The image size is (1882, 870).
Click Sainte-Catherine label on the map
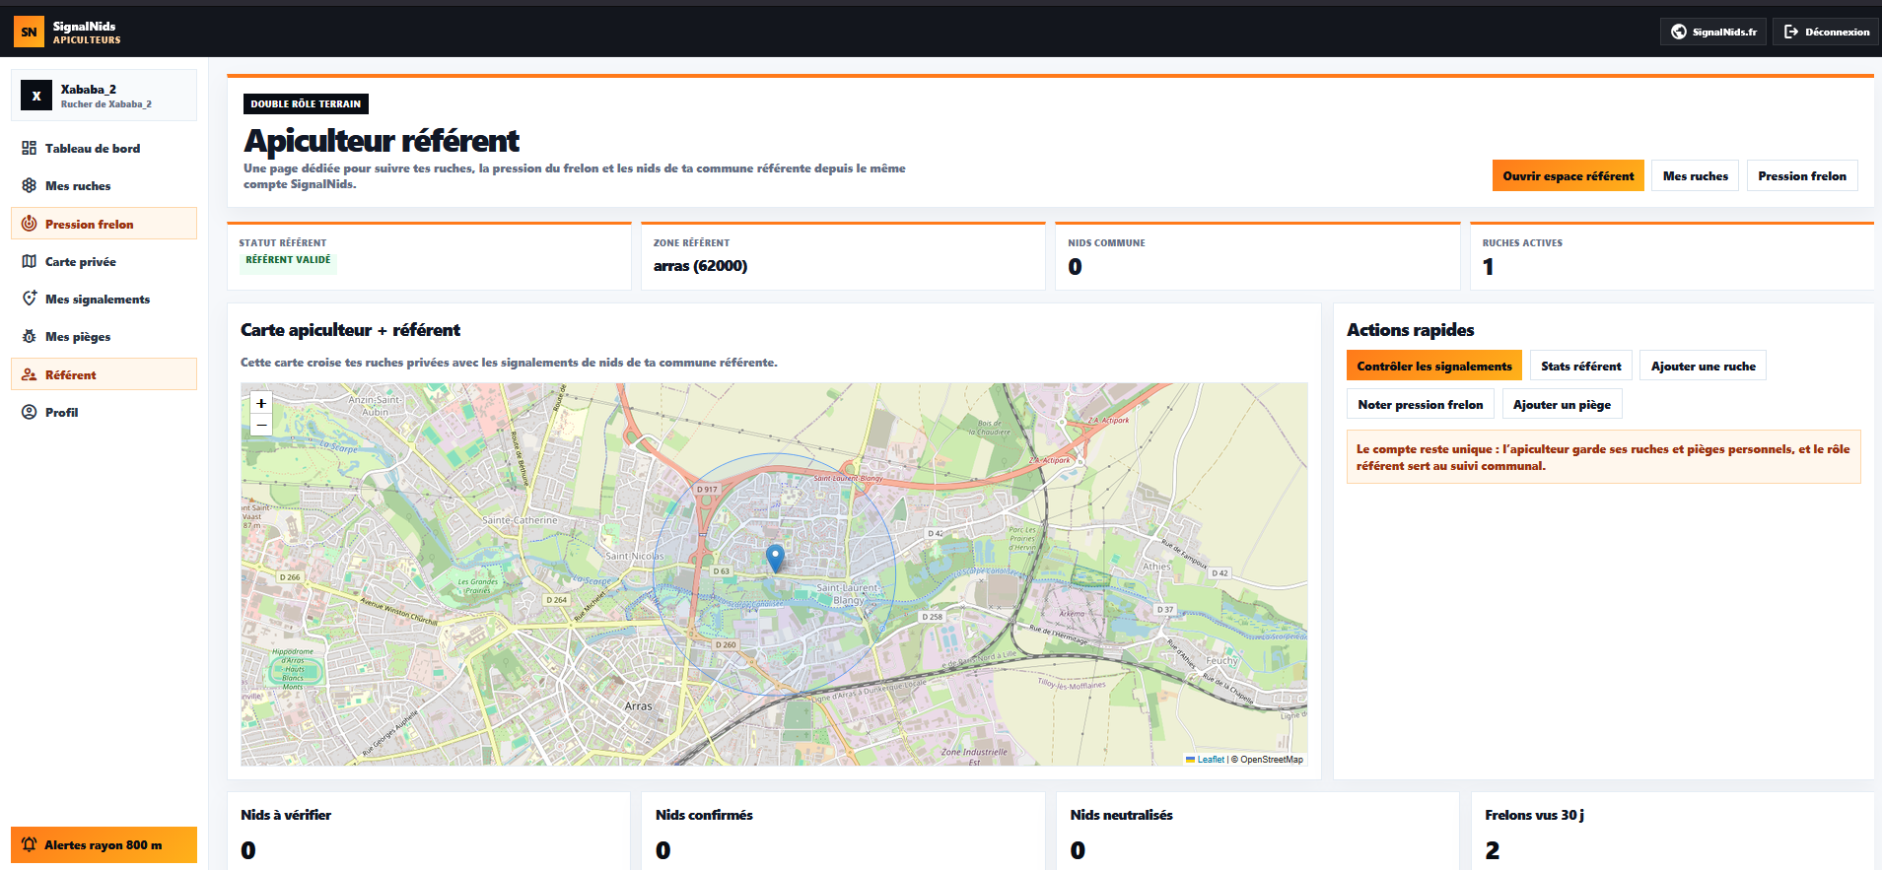[x=520, y=520]
